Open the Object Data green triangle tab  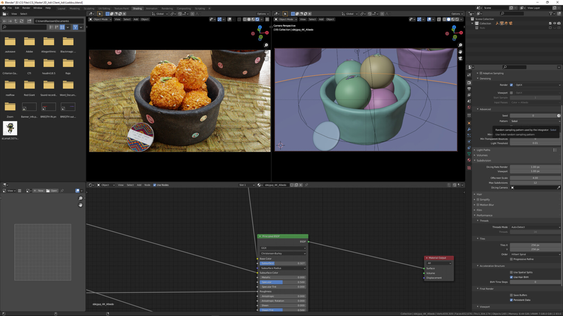[x=469, y=154]
